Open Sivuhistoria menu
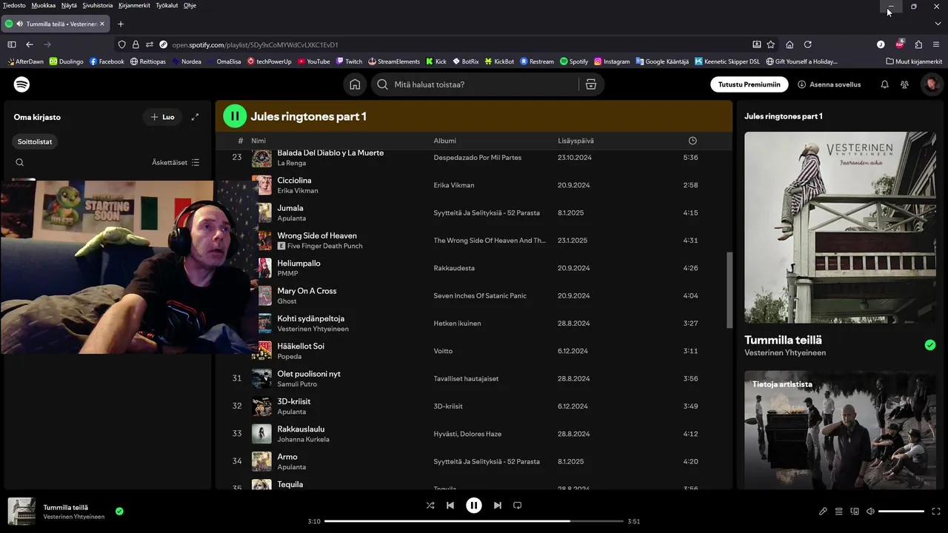The image size is (948, 533). tap(98, 5)
